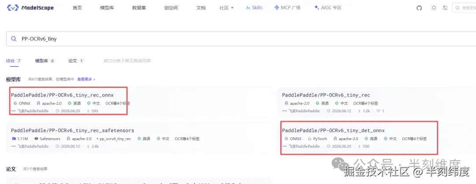Toggle light/dark theme sun icon

[434, 8]
